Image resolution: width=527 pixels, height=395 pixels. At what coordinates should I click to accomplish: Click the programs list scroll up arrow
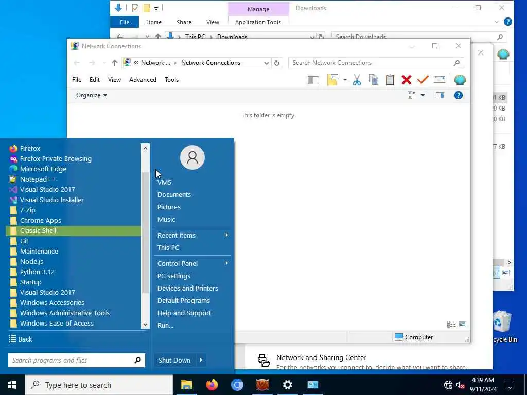[x=145, y=148]
